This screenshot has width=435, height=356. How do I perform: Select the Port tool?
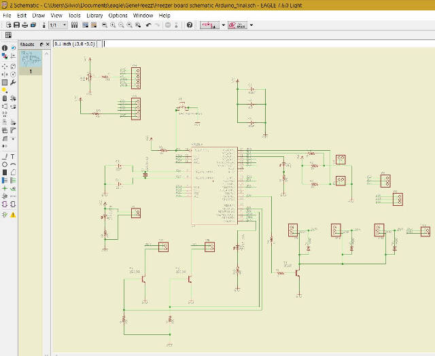13,204
